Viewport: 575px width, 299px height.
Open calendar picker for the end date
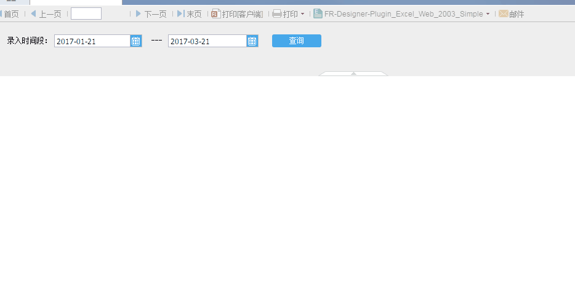click(252, 41)
